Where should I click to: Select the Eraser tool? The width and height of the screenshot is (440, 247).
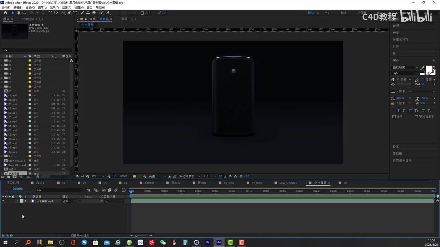pos(94,13)
